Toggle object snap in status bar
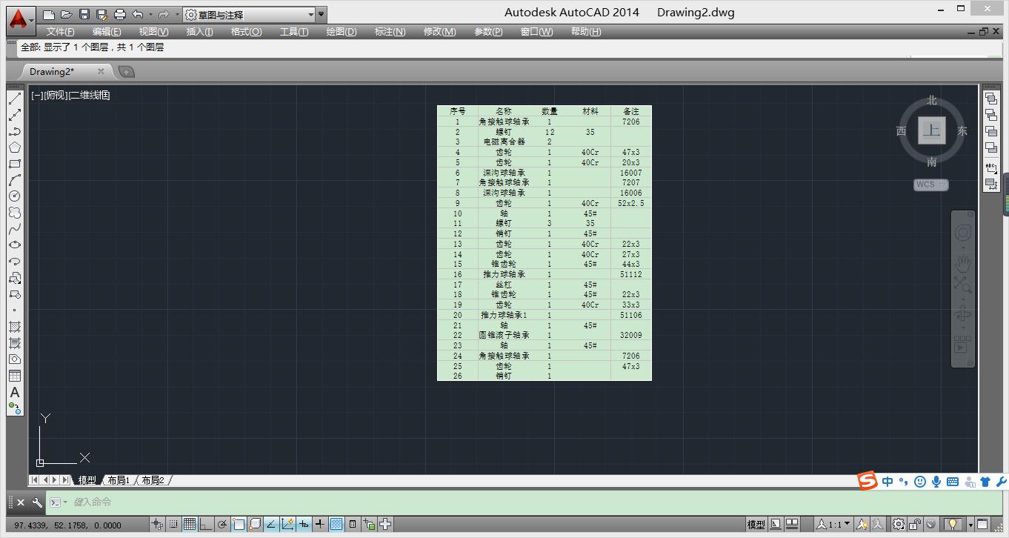This screenshot has width=1009, height=538. click(237, 524)
